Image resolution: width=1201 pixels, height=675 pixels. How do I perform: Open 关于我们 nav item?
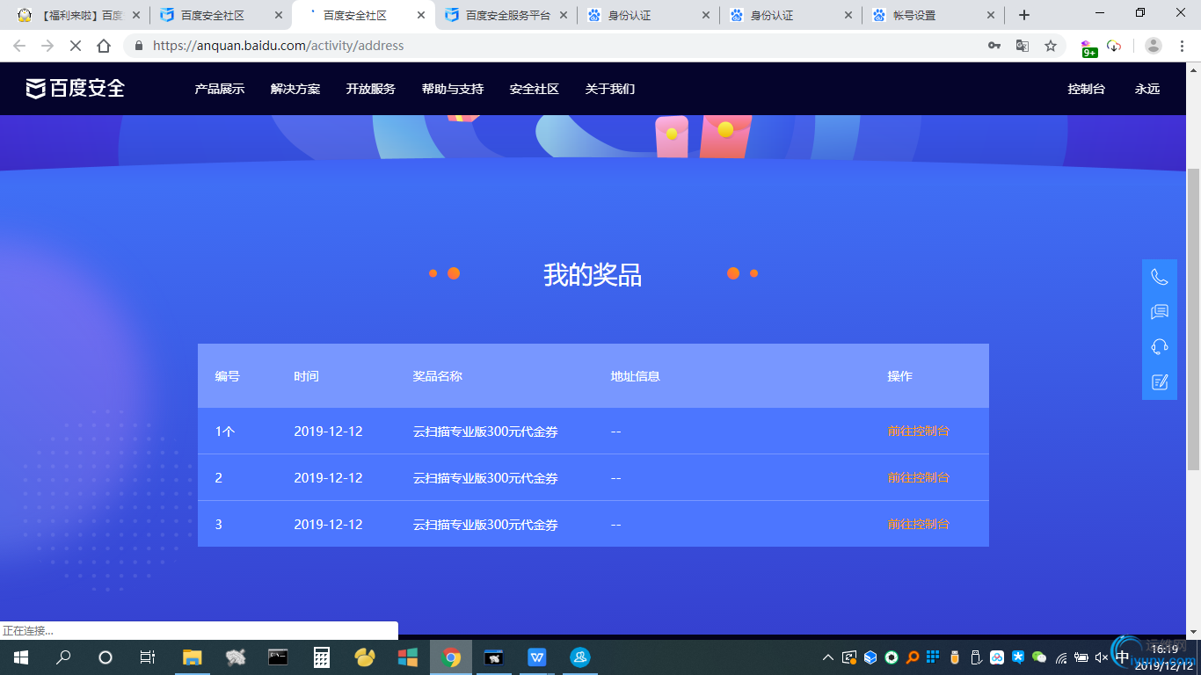[x=610, y=89]
